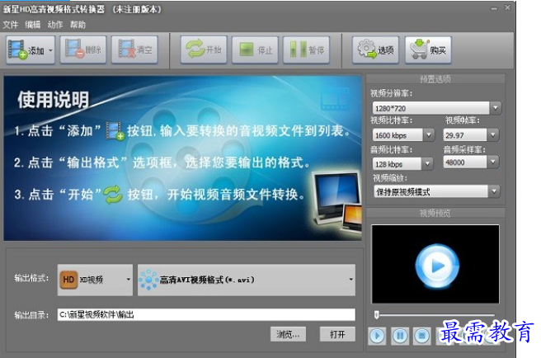
Task: Click the preview stop control button
Action: 421,336
